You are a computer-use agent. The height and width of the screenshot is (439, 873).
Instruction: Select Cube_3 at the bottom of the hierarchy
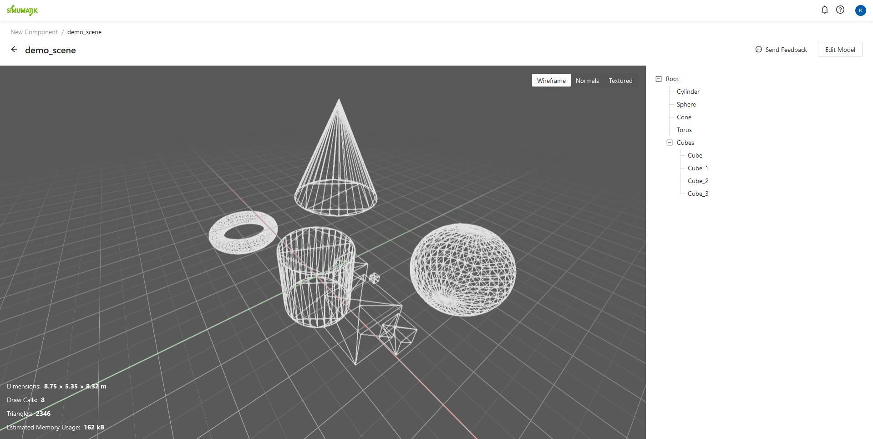698,194
